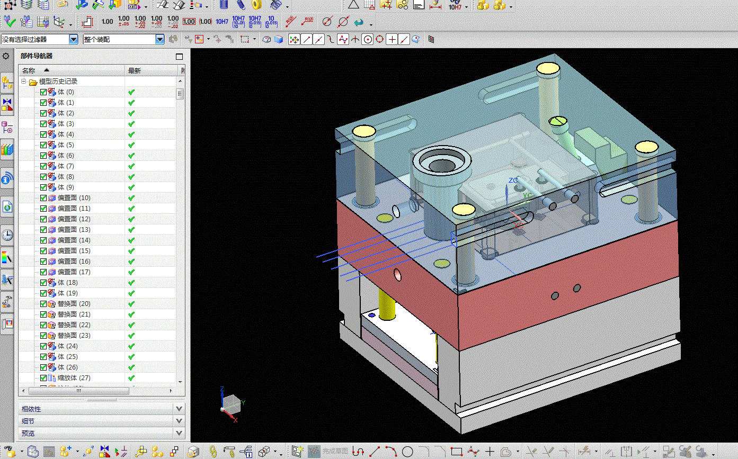Select the 体 (3) feature in the tree

[x=66, y=124]
